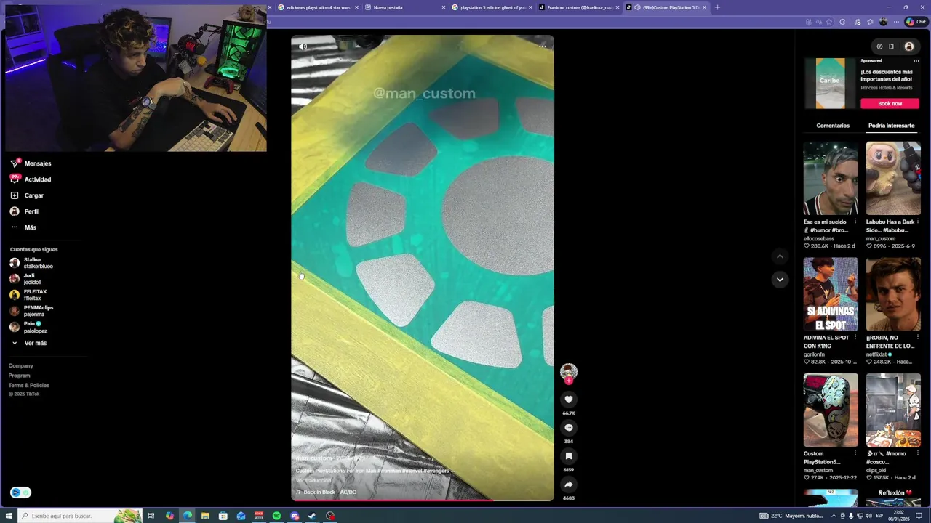Open Task View on the taskbar

[151, 516]
